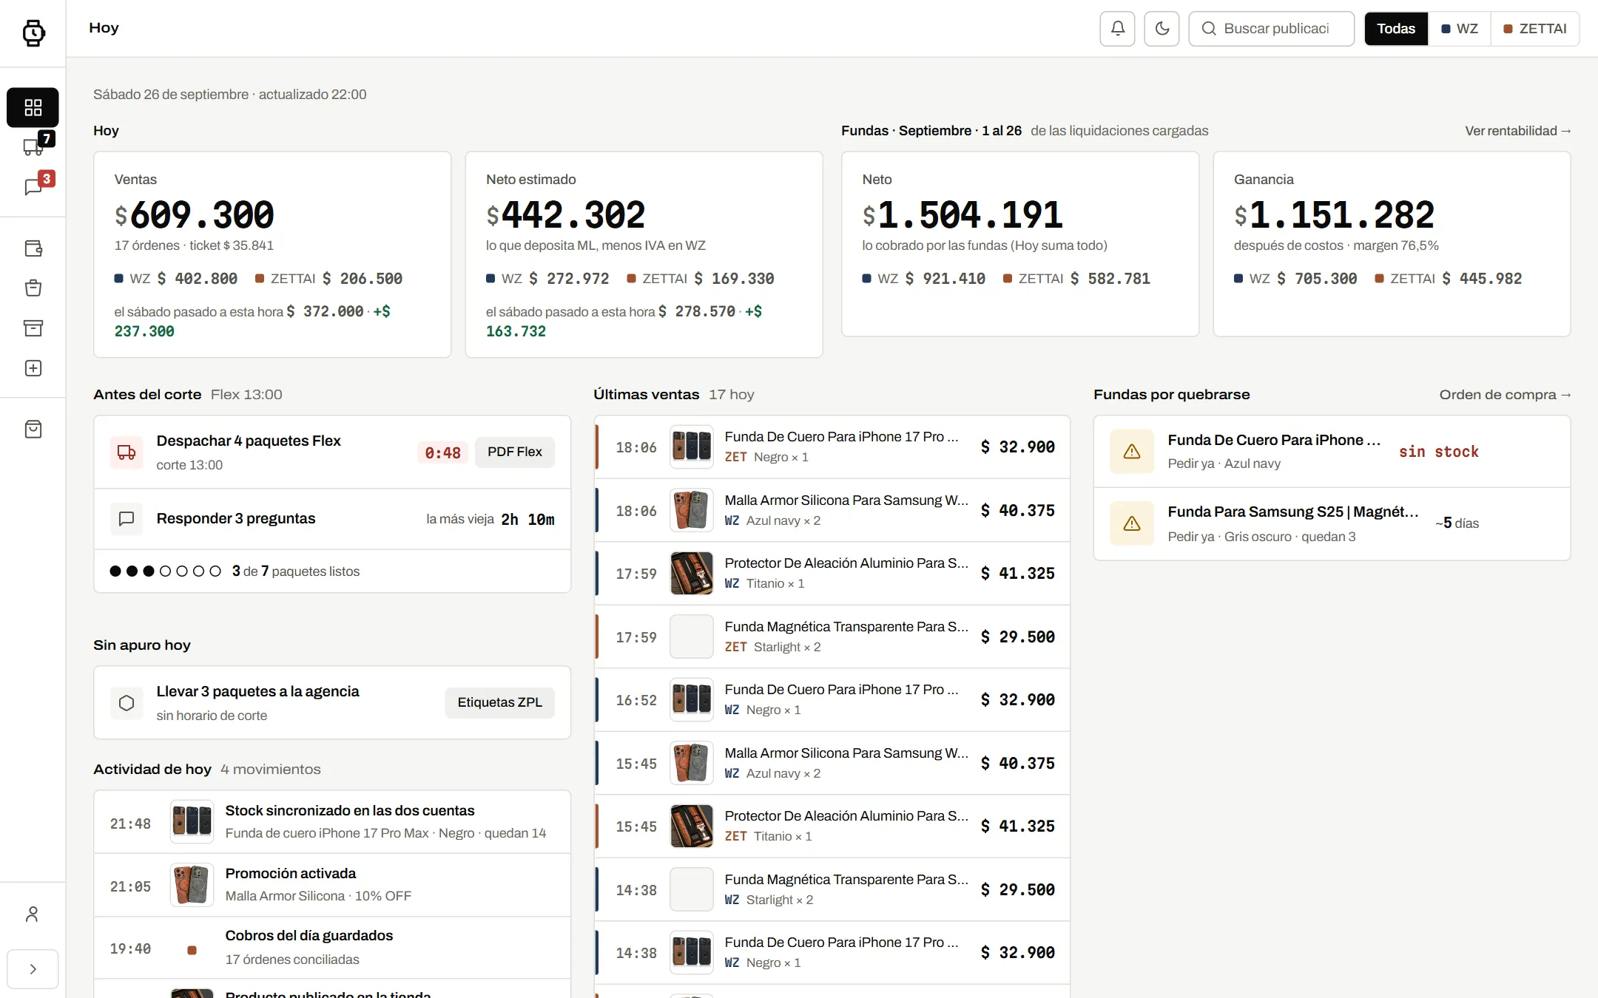Open the 17:59 Funda Magnética Starlight ZET sale

click(832, 637)
